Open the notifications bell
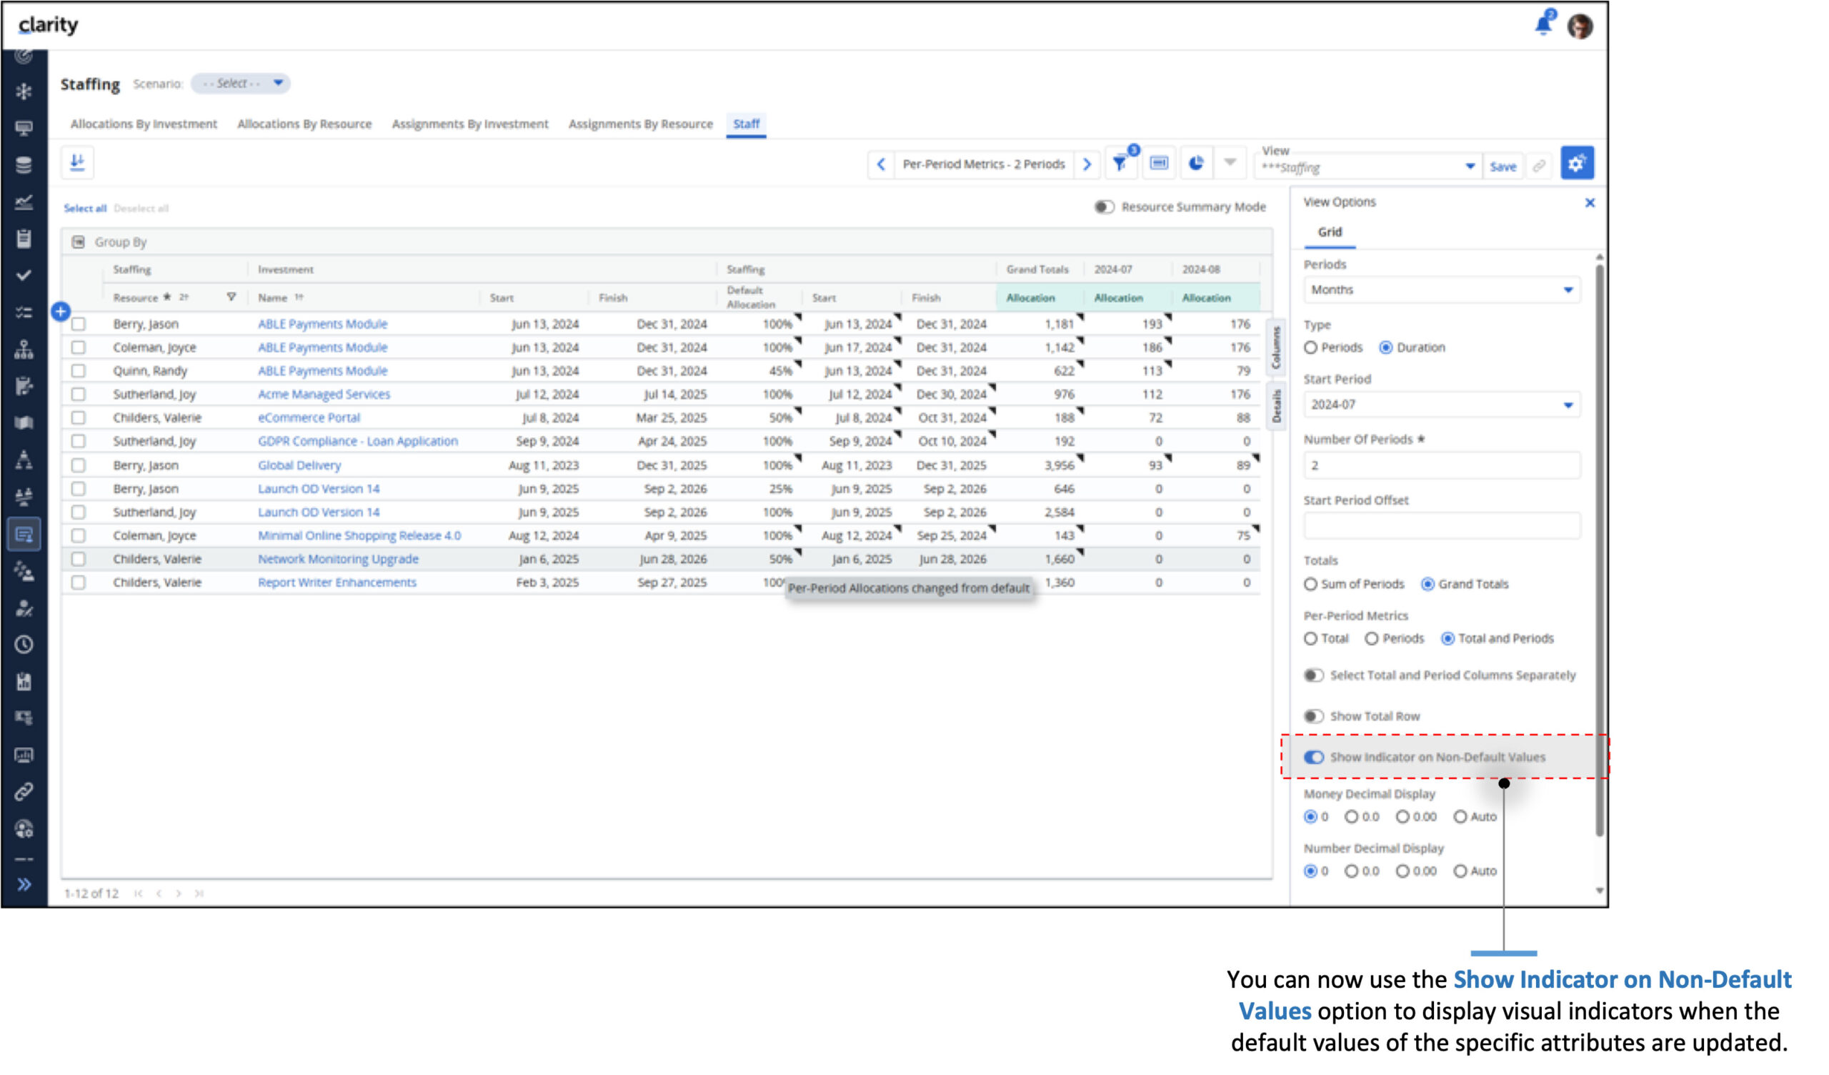This screenshot has width=1829, height=1075. (x=1544, y=24)
